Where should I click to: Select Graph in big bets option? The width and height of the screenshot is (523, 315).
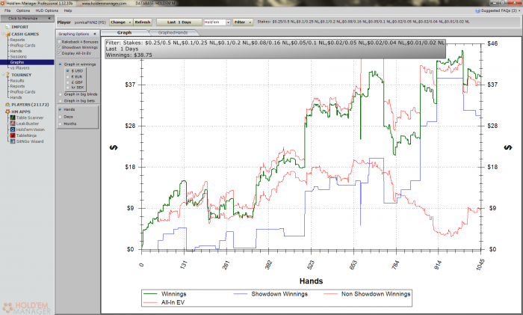click(60, 100)
